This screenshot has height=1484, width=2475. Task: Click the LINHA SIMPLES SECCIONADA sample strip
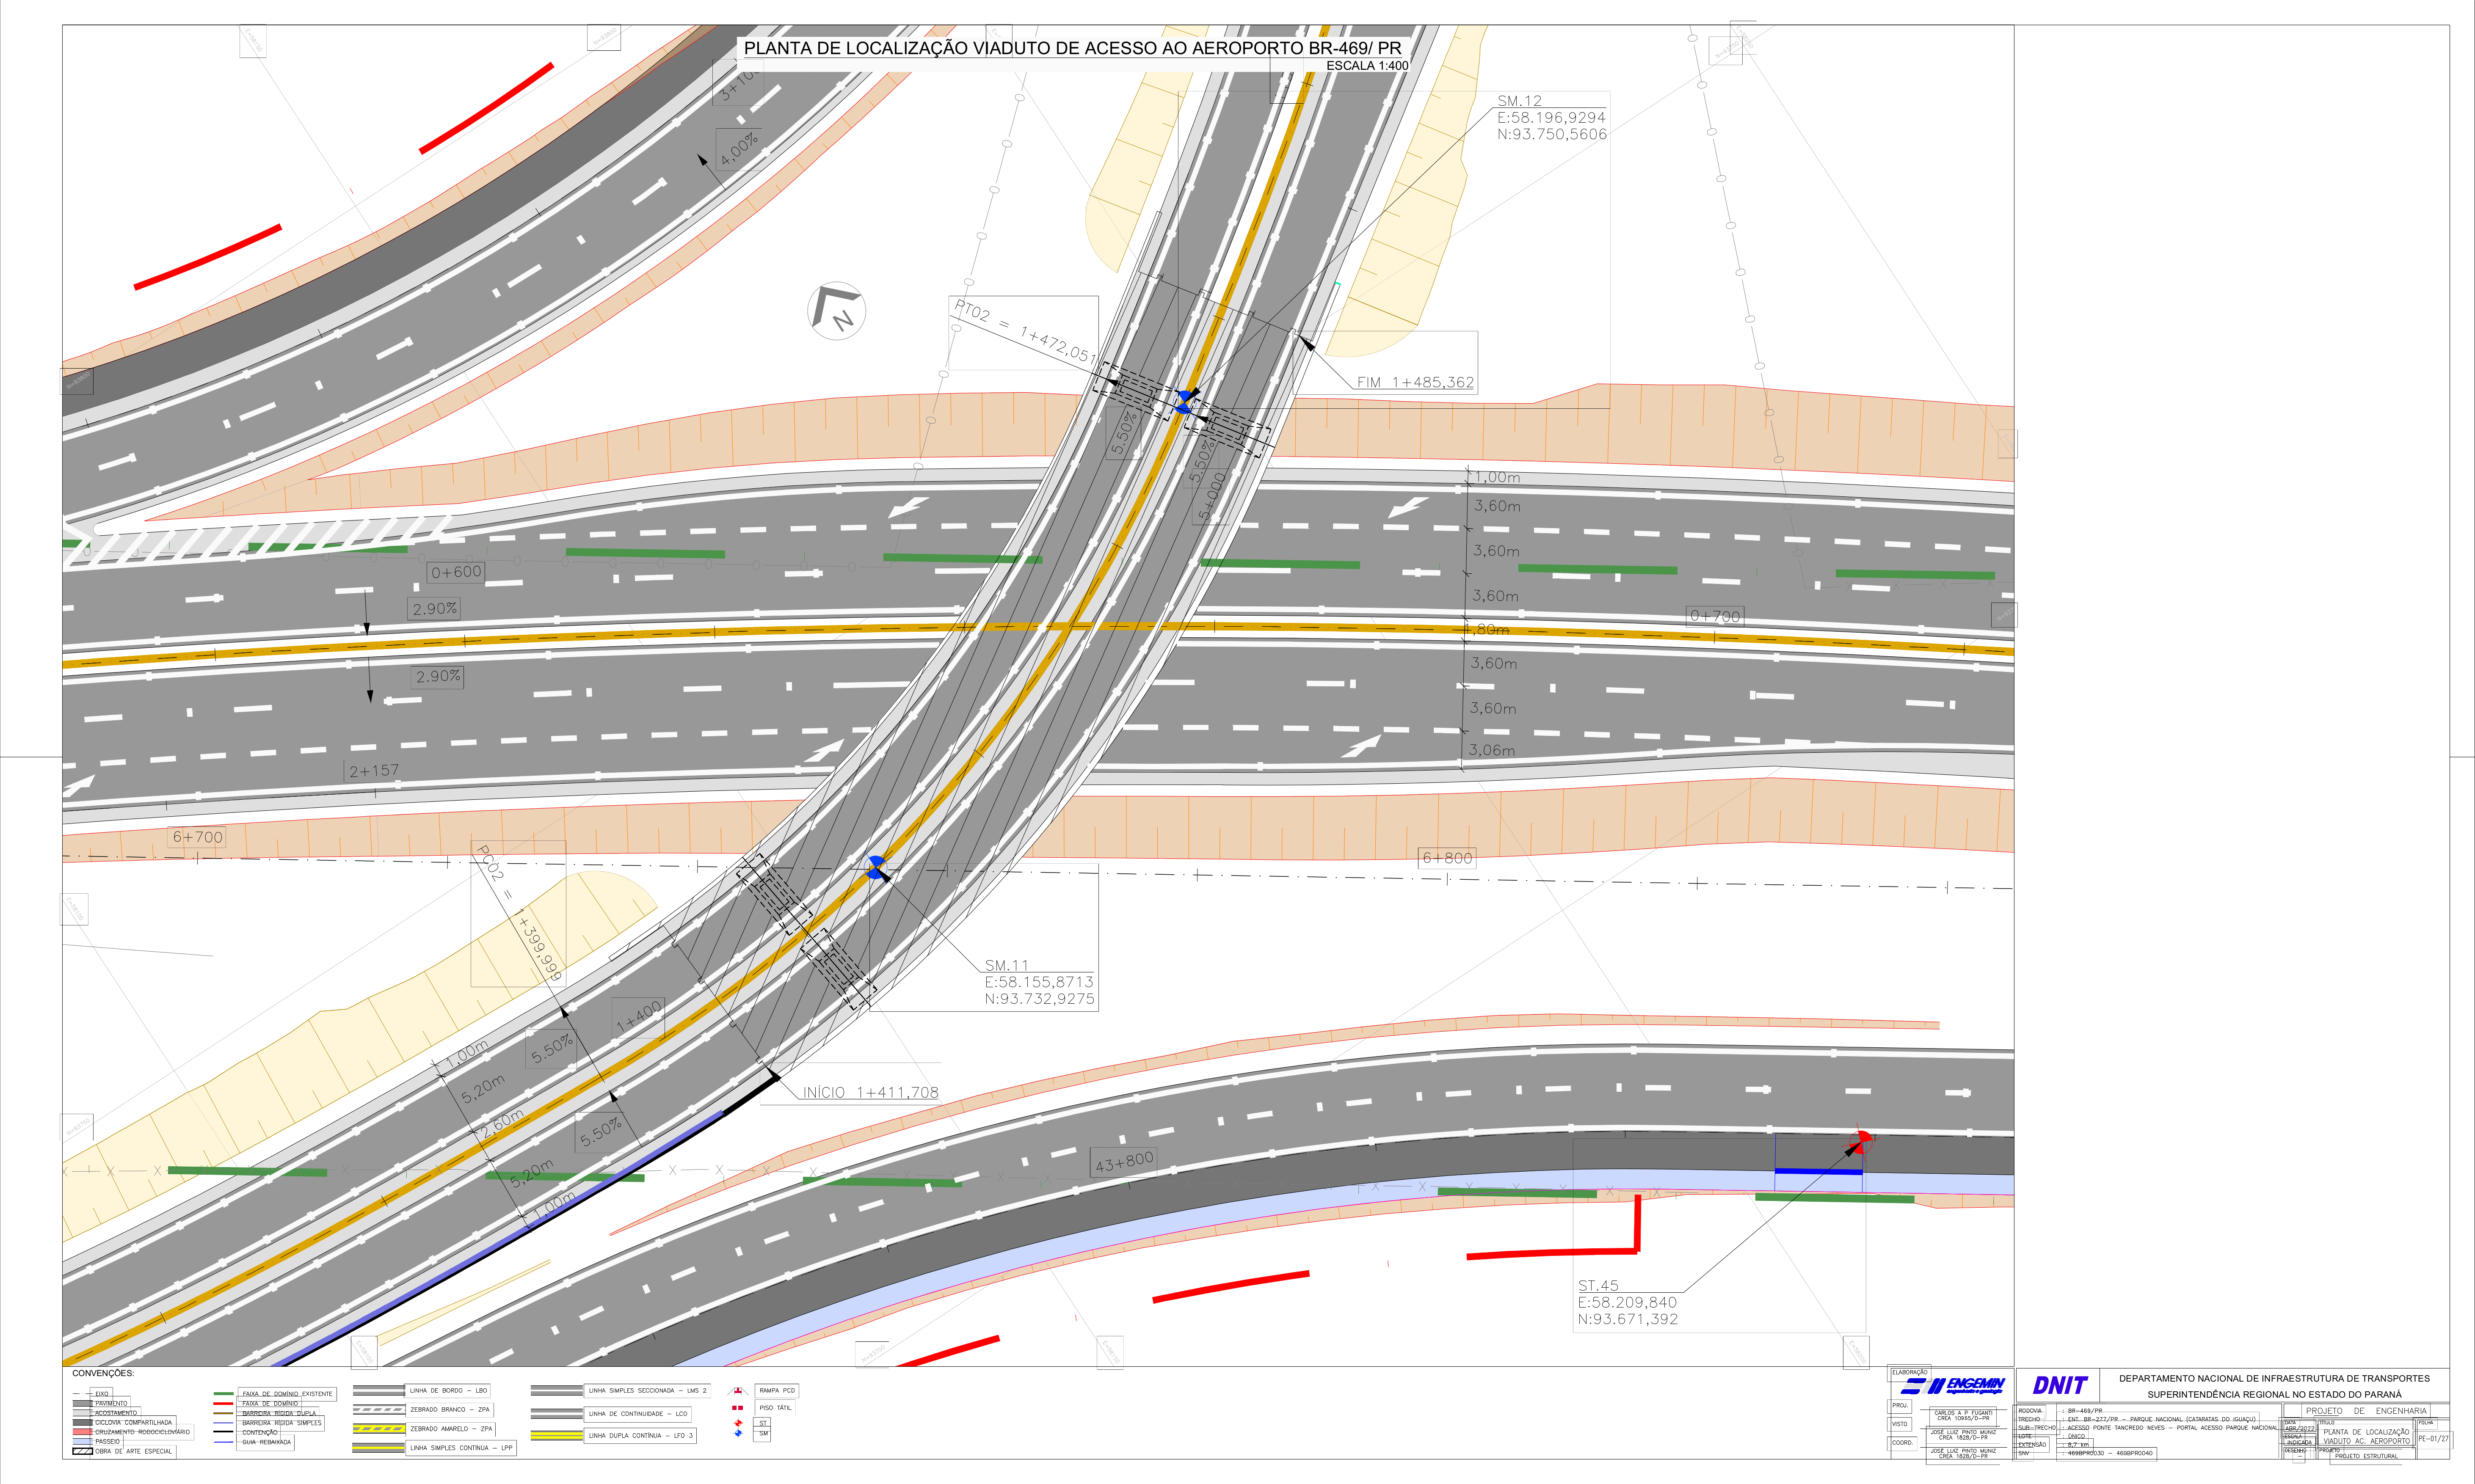[x=556, y=1391]
